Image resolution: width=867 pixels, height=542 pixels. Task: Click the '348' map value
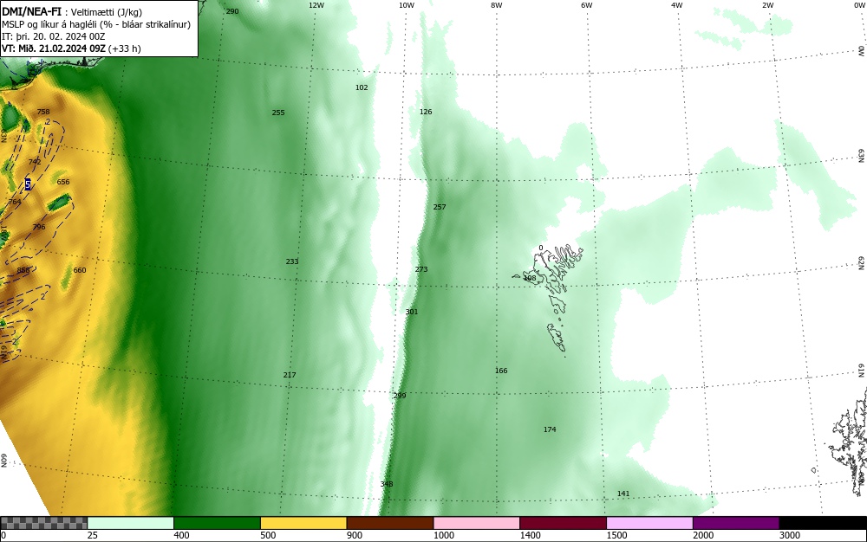(387, 484)
